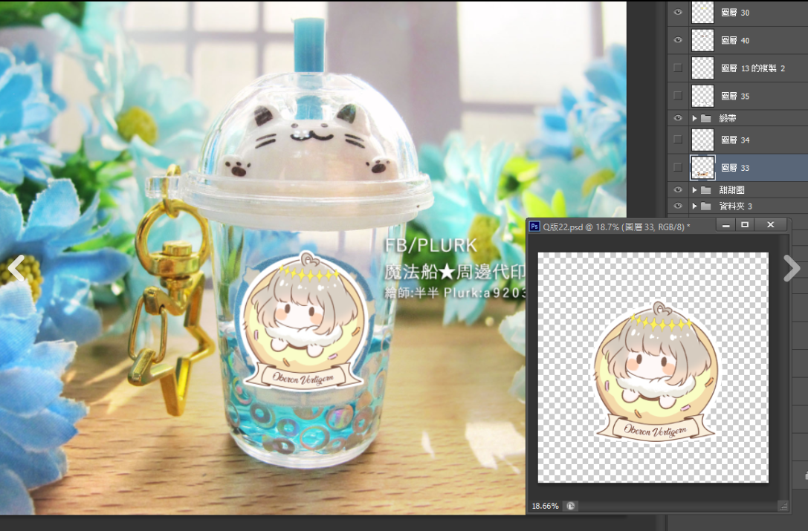The width and height of the screenshot is (808, 531).
Task: Select the thumbnail of 圖層 13 的複製 2
Action: point(702,68)
